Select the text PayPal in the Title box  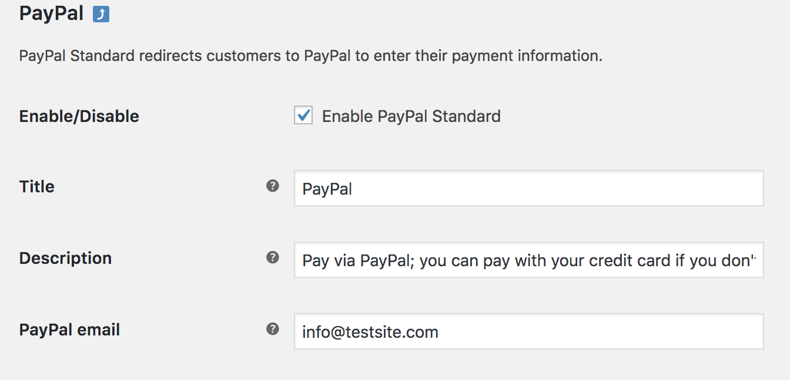(327, 188)
